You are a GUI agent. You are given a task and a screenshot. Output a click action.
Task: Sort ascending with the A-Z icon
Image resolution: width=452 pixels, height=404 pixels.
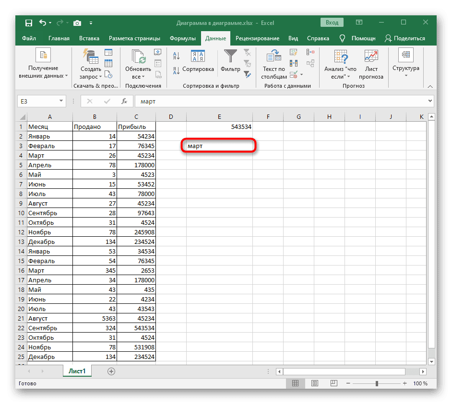click(176, 57)
